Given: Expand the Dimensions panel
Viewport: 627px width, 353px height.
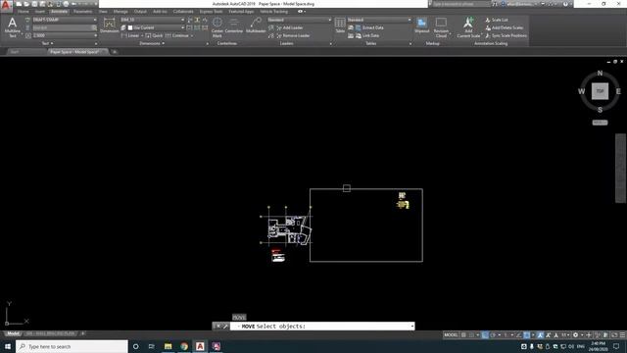Looking at the screenshot, I should point(152,43).
